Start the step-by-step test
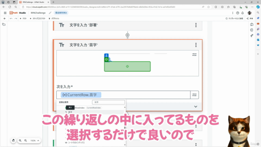The height and width of the screenshot is (147, 261). tap(38, 18)
